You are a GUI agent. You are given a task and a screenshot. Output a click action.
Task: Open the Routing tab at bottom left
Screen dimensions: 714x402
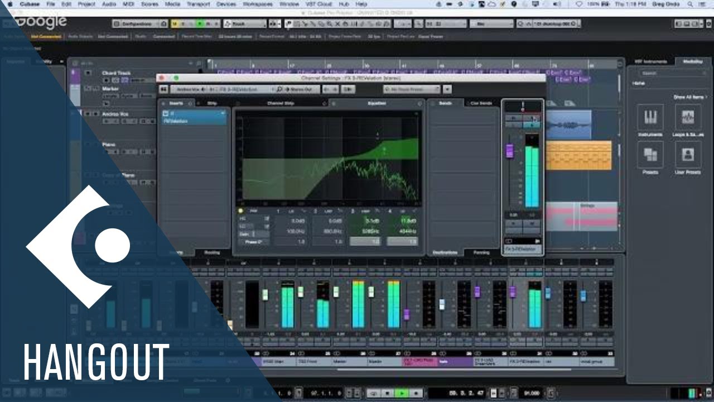211,252
